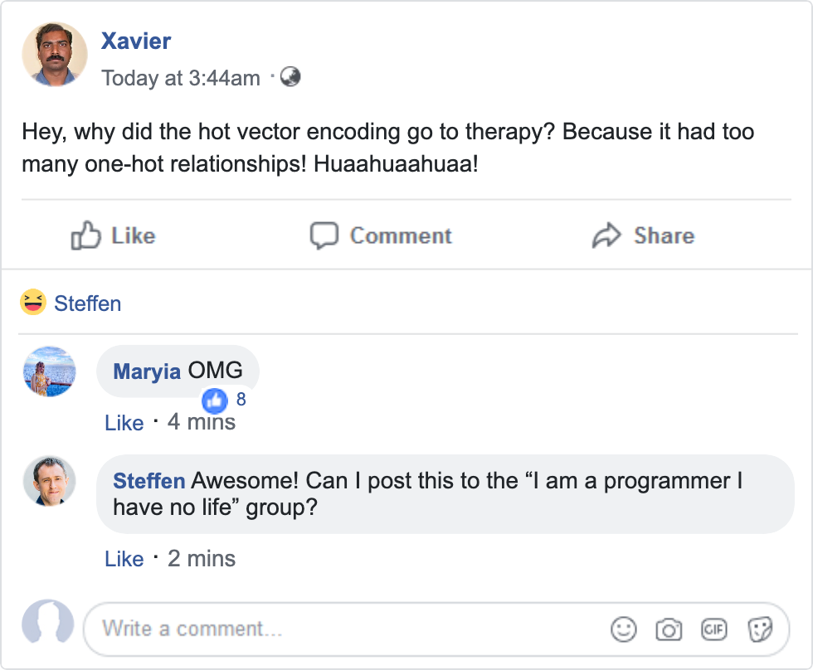Open Maryia's avatar thumbnail
813x670 pixels.
[x=50, y=371]
